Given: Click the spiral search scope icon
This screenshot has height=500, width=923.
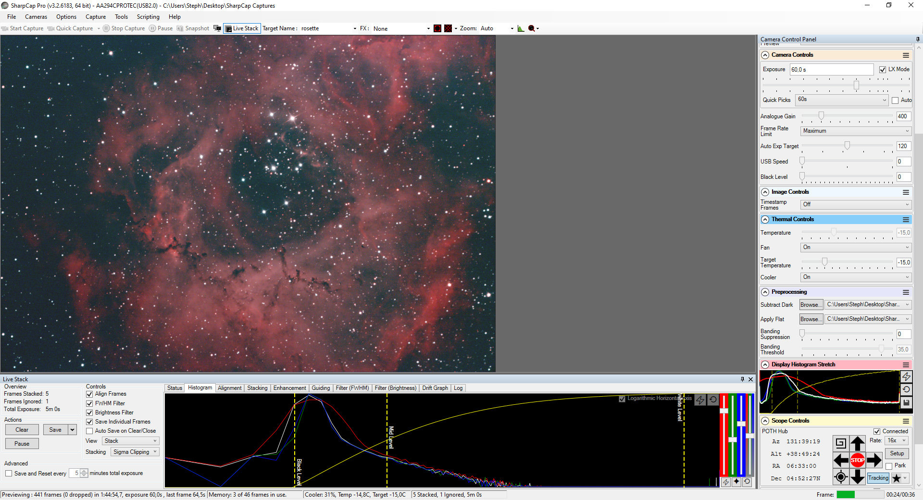Looking at the screenshot, I should tap(841, 443).
